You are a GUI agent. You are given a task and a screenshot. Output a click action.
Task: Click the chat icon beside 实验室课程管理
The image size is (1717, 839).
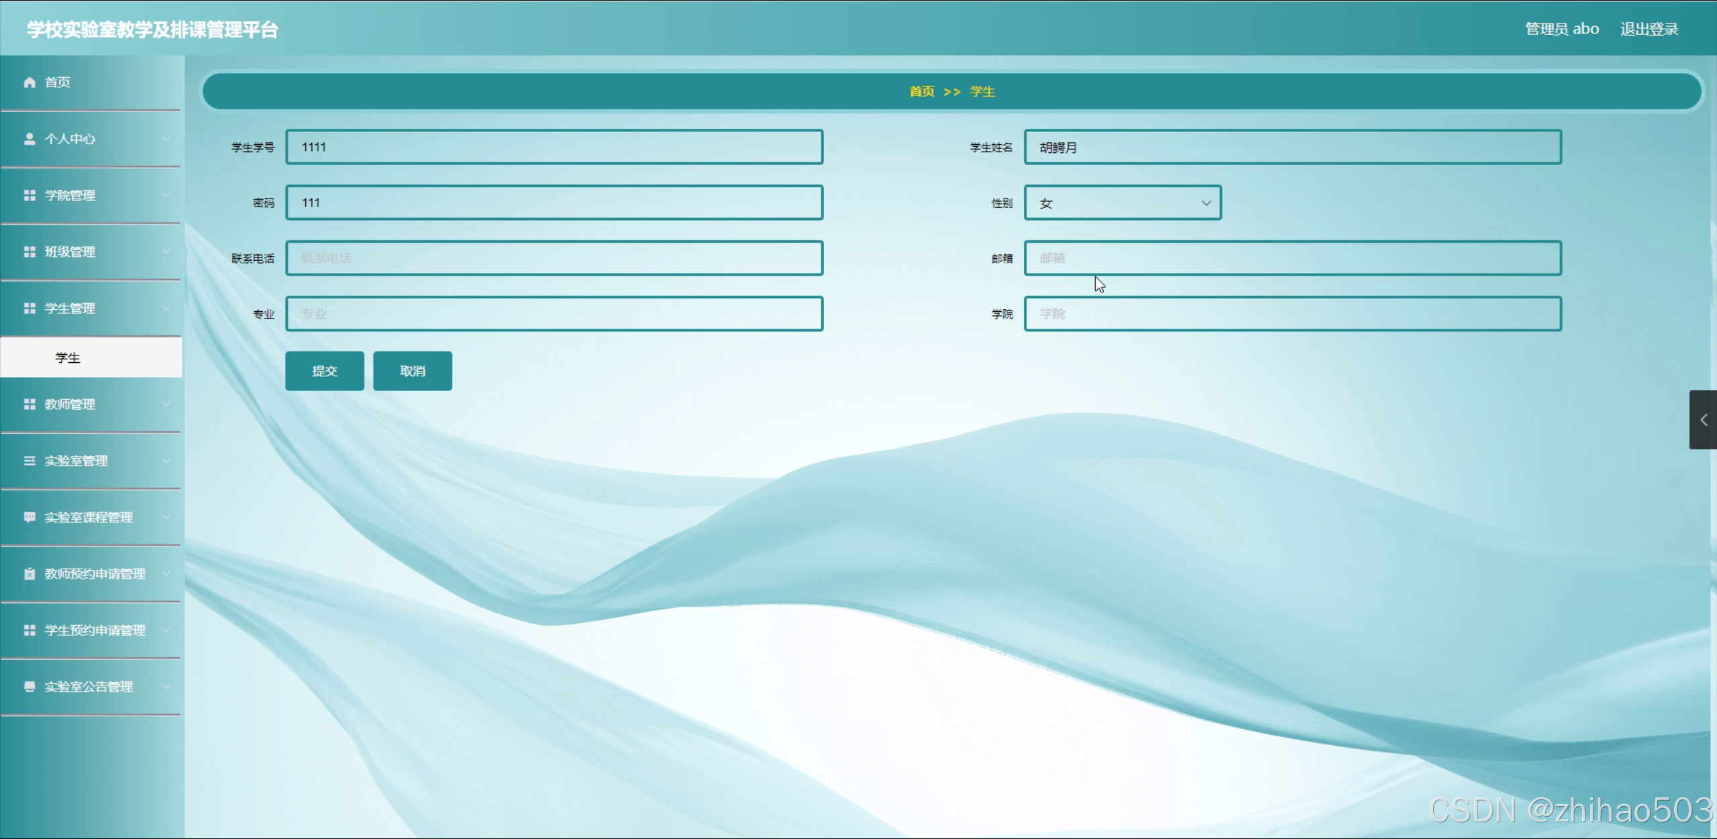30,517
